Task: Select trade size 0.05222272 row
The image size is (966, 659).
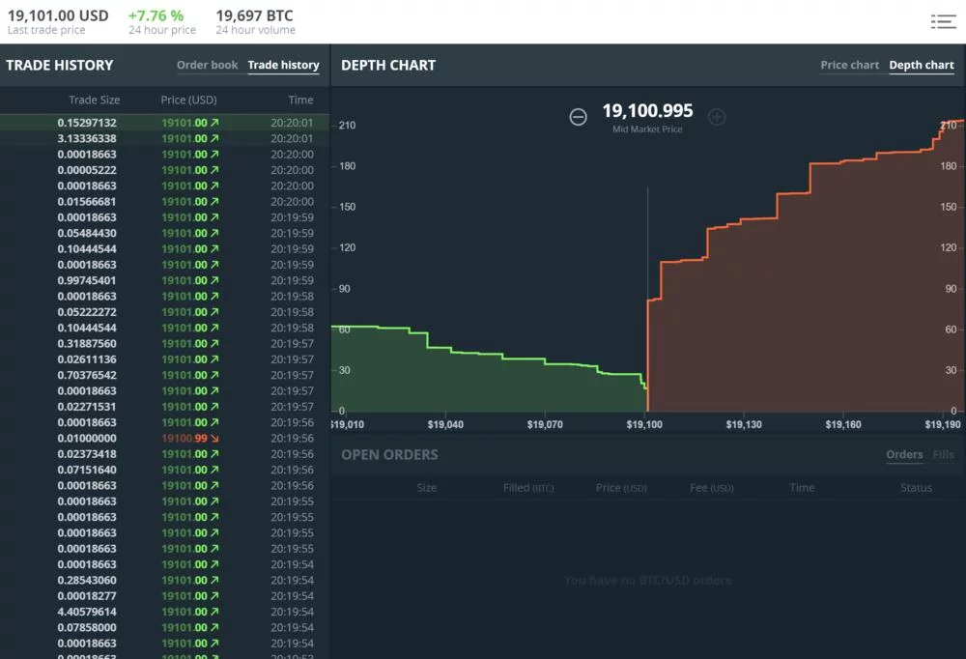Action: click(x=164, y=312)
